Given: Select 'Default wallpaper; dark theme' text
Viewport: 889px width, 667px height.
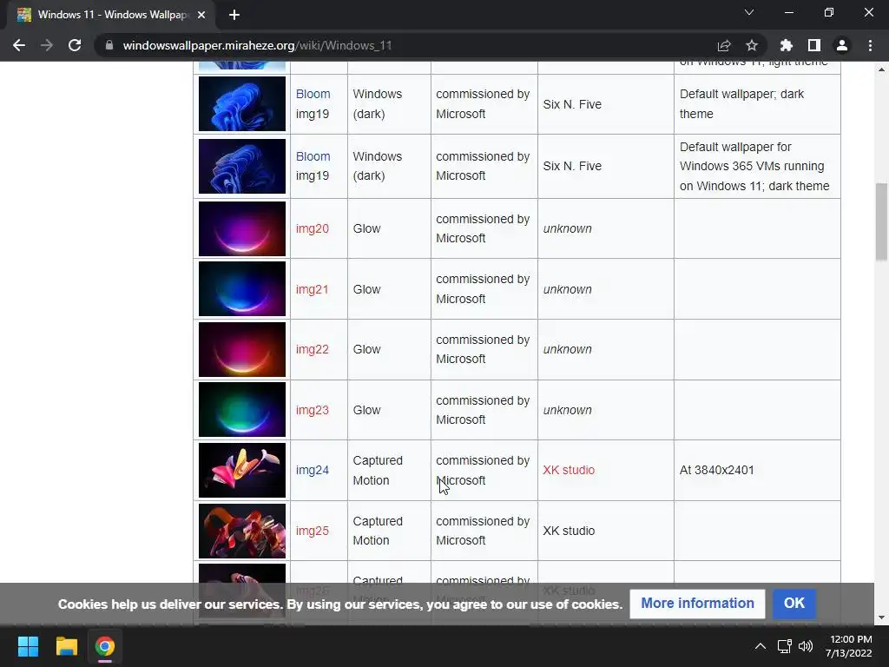Looking at the screenshot, I should [x=741, y=104].
